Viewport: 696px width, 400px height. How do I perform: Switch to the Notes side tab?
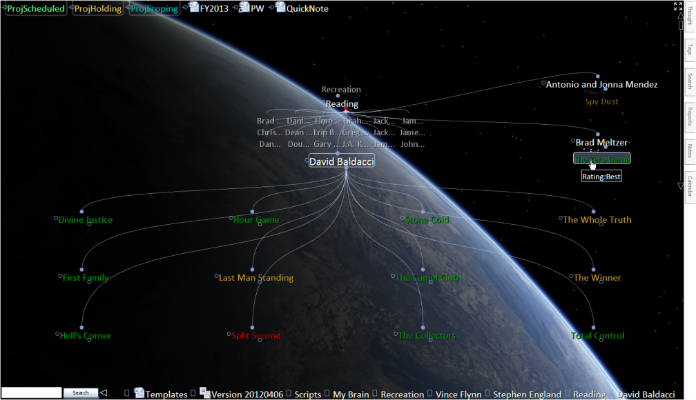[689, 150]
